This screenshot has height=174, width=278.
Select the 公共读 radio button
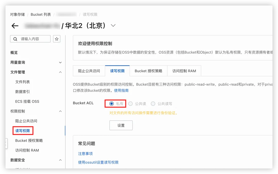click(131, 104)
